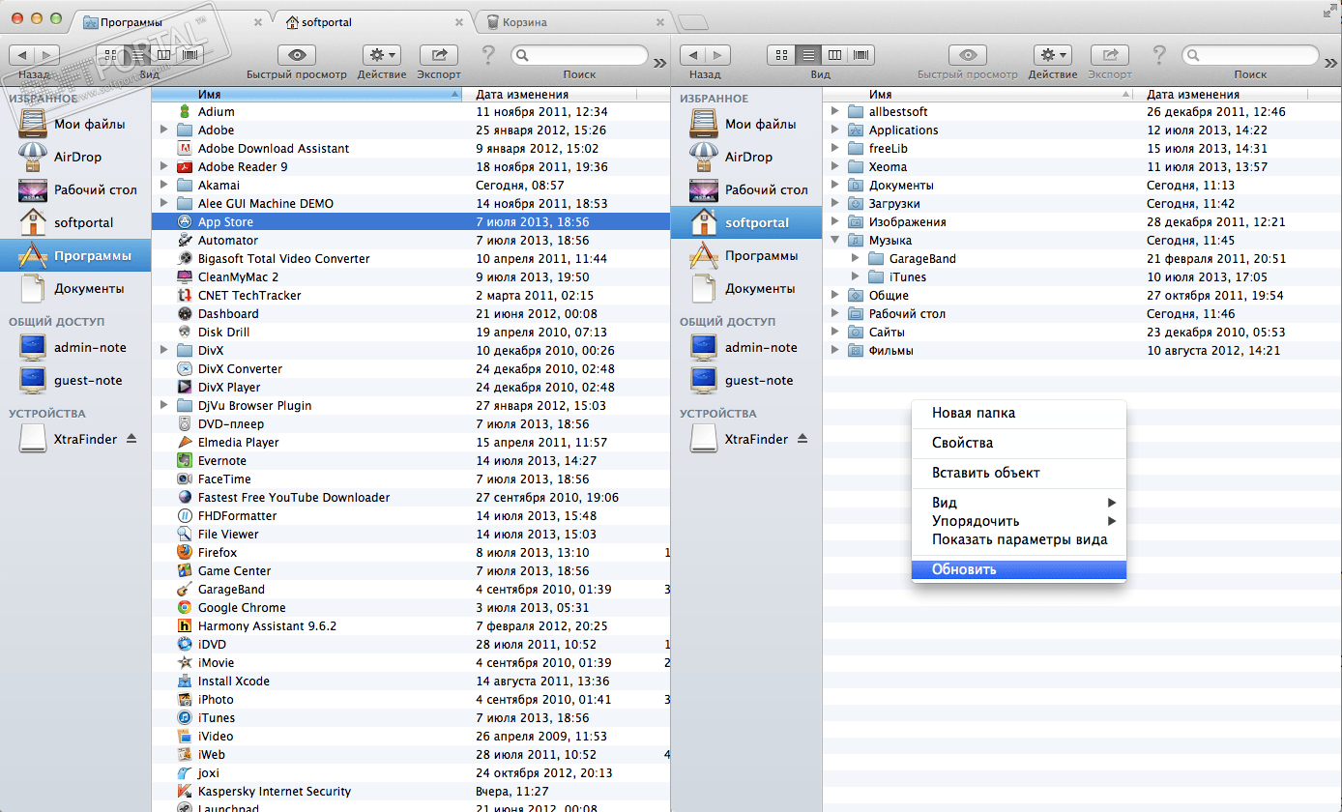Expand the GarageBand subfolder under Музыка

[855, 259]
